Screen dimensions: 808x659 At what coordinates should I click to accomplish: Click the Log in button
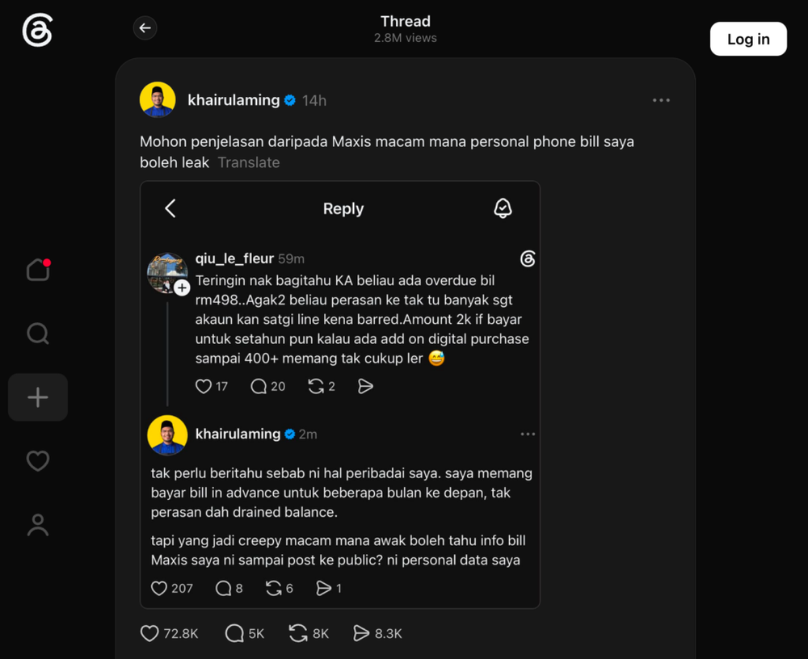(x=748, y=39)
